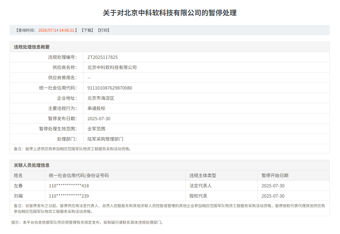Select the name 刘福
The width and height of the screenshot is (340, 234).
click(18, 196)
